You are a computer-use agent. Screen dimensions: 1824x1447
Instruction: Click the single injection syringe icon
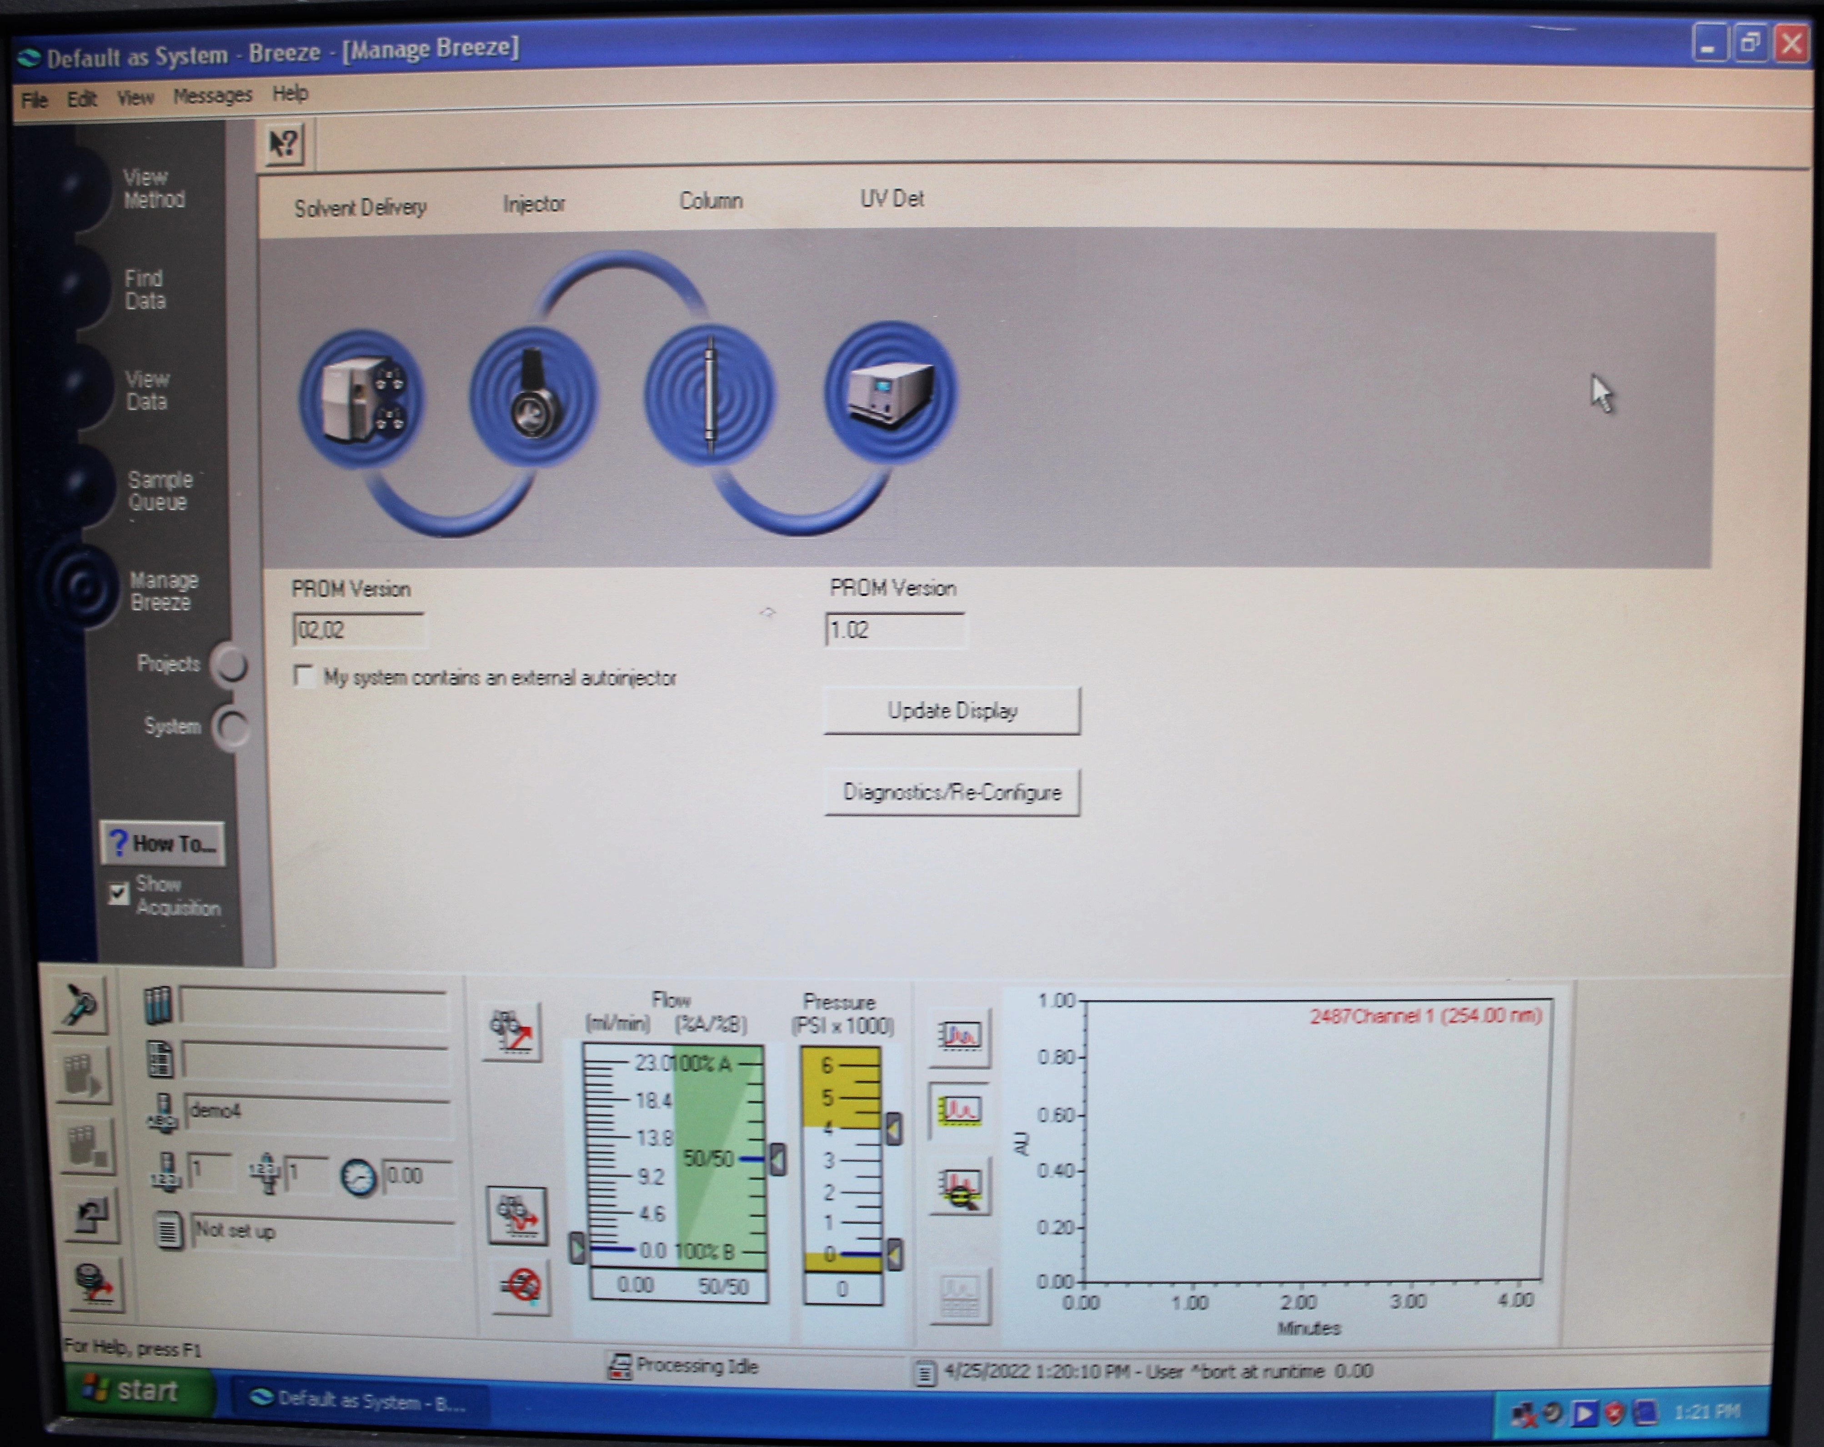tap(81, 1006)
